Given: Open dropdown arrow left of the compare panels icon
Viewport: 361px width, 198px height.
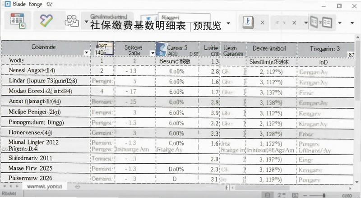Looking at the screenshot, I should 306,23.
